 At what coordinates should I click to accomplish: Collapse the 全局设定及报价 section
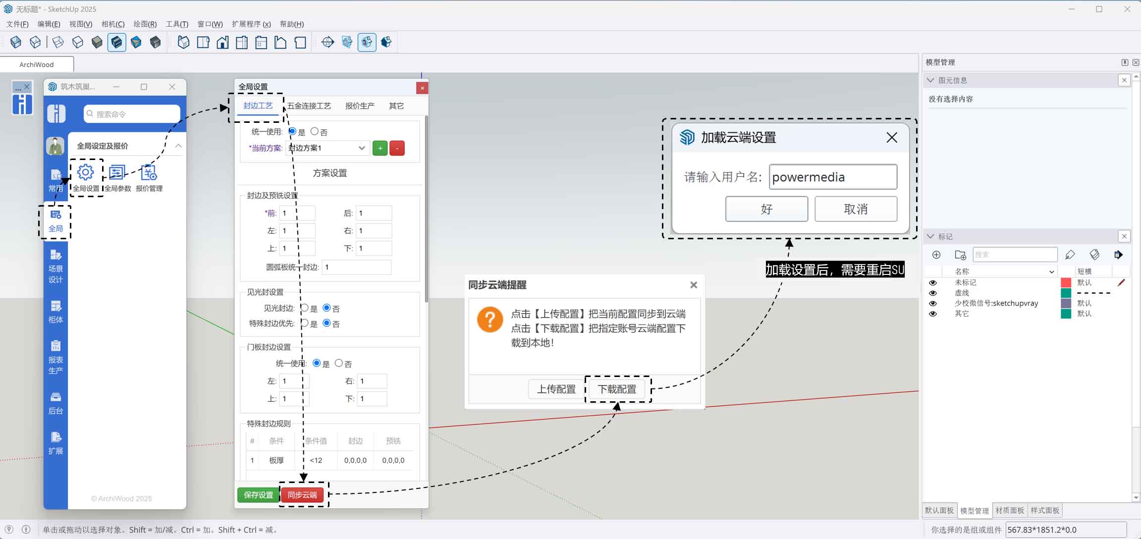click(x=178, y=146)
